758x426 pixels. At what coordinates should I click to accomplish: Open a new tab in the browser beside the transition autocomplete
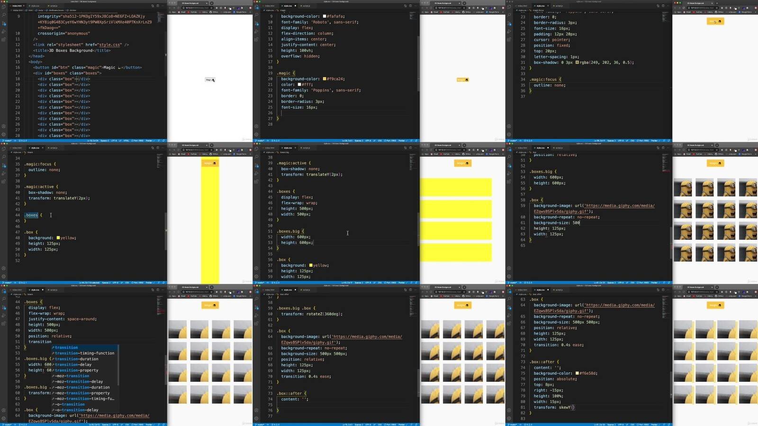coord(211,287)
